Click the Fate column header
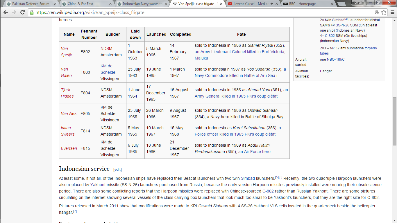 (x=241, y=34)
